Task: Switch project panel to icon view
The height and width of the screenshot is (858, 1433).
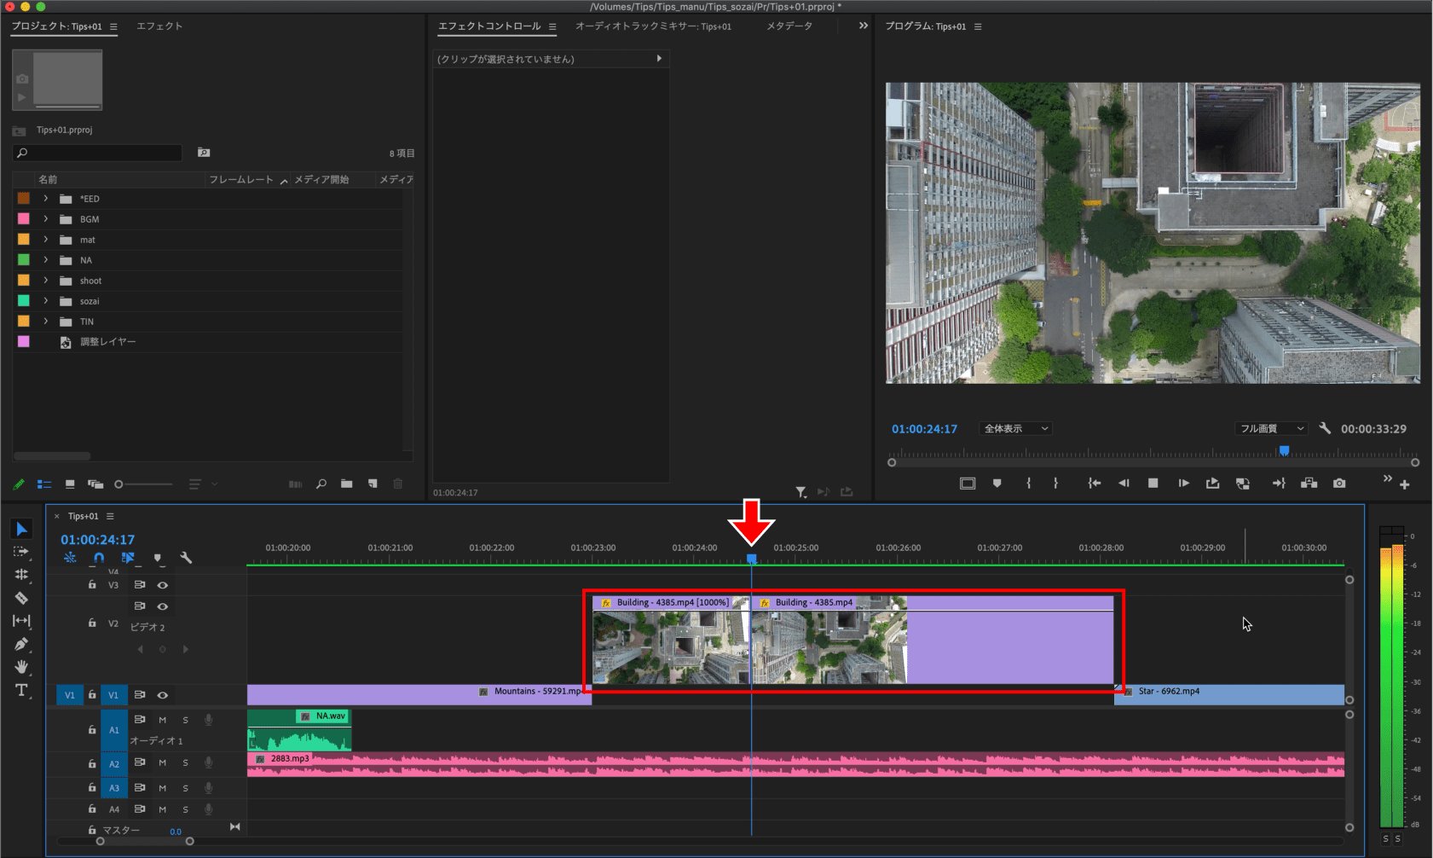Action: (70, 484)
